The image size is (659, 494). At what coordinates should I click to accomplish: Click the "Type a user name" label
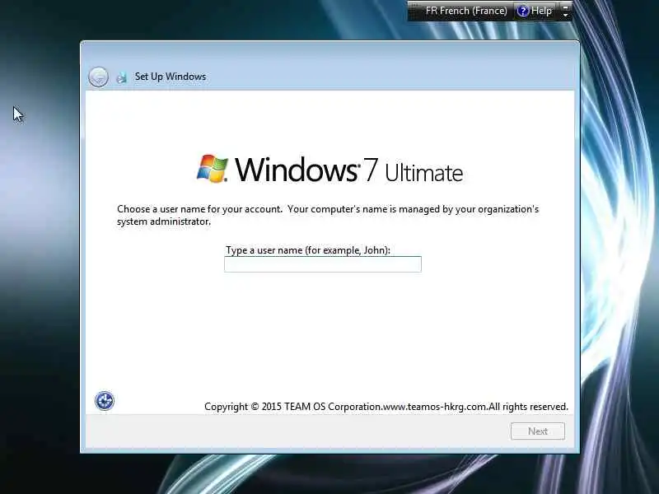click(307, 250)
